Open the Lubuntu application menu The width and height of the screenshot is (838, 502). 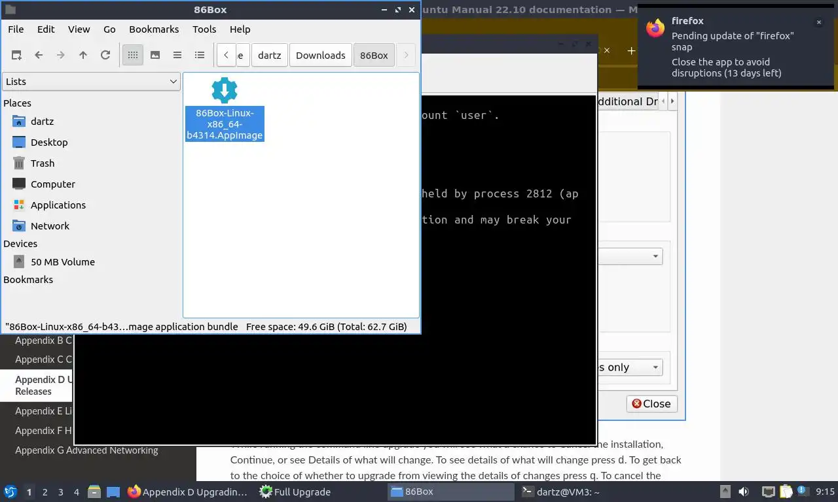(10, 492)
